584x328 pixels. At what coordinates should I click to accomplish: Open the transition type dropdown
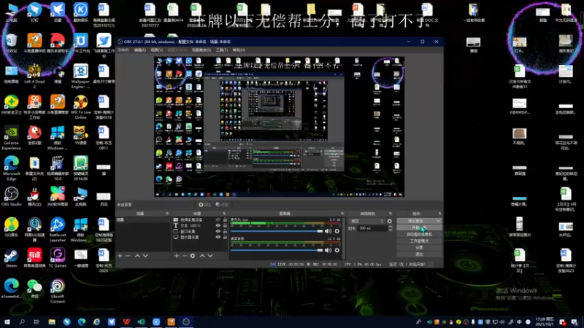pos(367,221)
